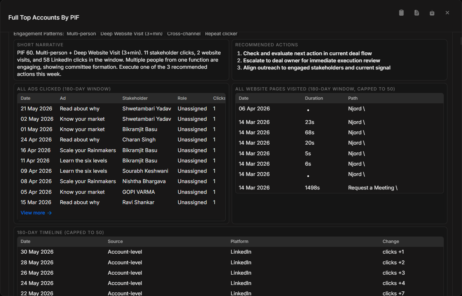Select Njord path in the 5s row
Screen dimensions: 462x296
point(356,154)
